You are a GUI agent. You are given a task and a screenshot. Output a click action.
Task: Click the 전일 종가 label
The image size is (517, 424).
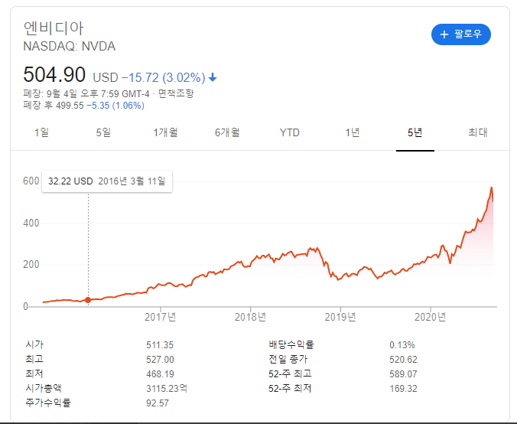pos(288,359)
